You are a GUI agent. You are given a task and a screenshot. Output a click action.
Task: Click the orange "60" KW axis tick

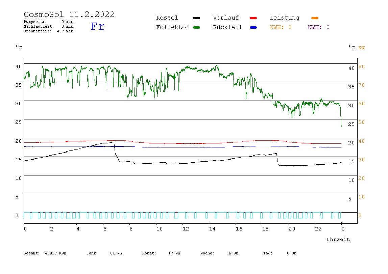click(x=362, y=104)
